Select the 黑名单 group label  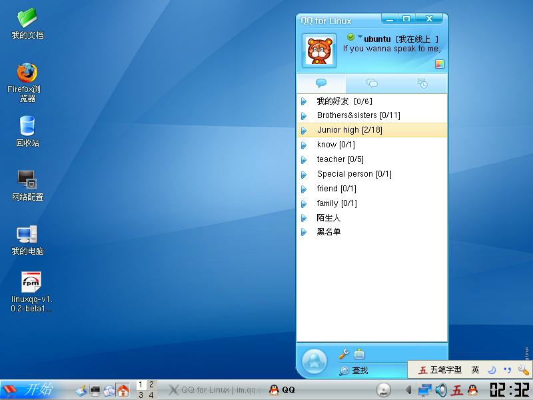click(x=328, y=232)
